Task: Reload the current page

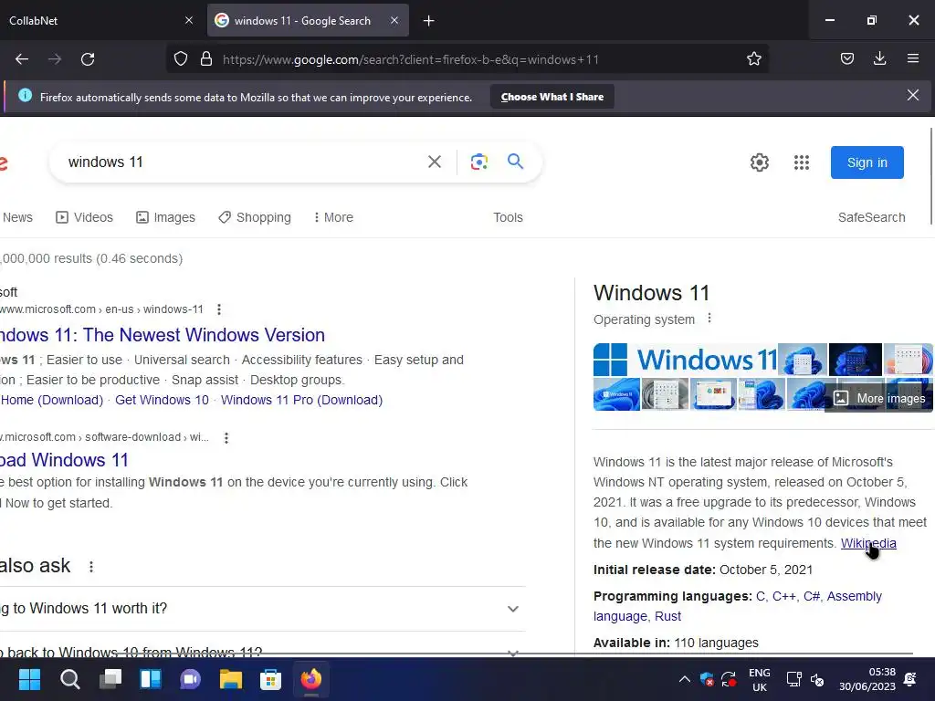Action: pos(88,59)
